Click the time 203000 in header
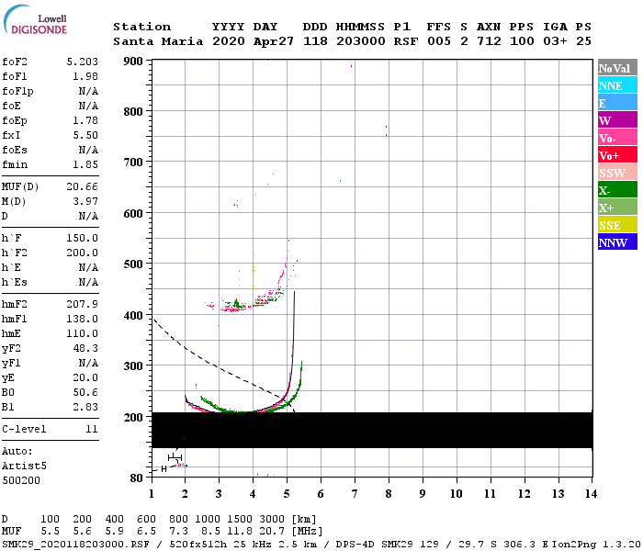The width and height of the screenshot is (643, 551). (x=361, y=41)
